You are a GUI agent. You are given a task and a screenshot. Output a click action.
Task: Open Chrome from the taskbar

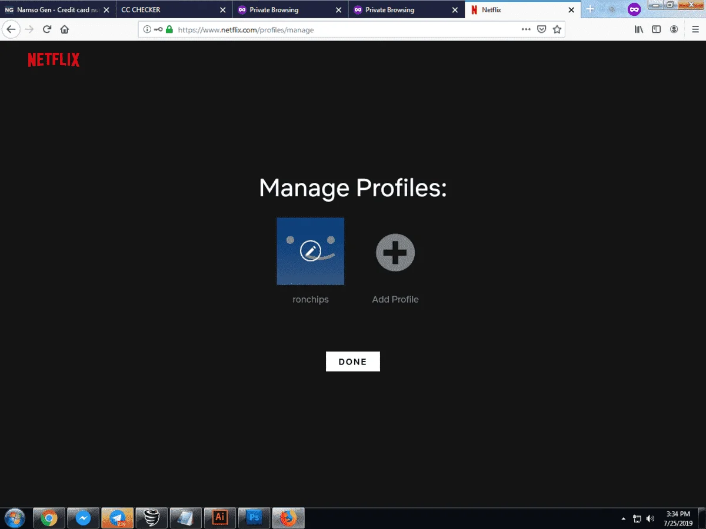coord(49,518)
